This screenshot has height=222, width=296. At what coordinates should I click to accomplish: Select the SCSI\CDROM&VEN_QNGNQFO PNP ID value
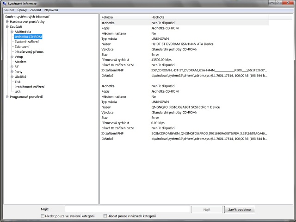(209, 133)
